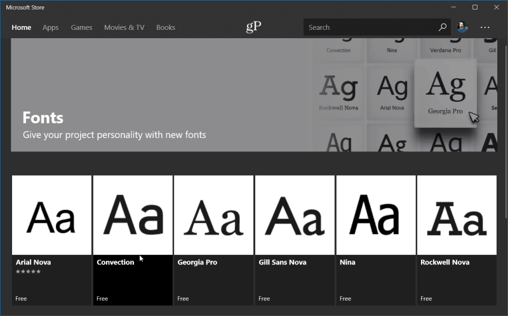Click the Fonts banner heading
The height and width of the screenshot is (316, 508).
point(43,118)
